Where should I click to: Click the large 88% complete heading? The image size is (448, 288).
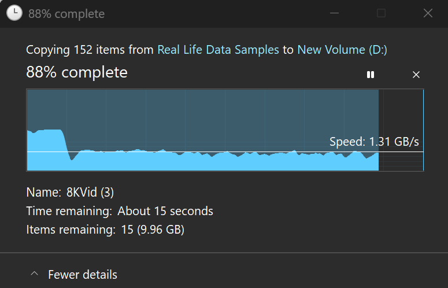tap(77, 72)
